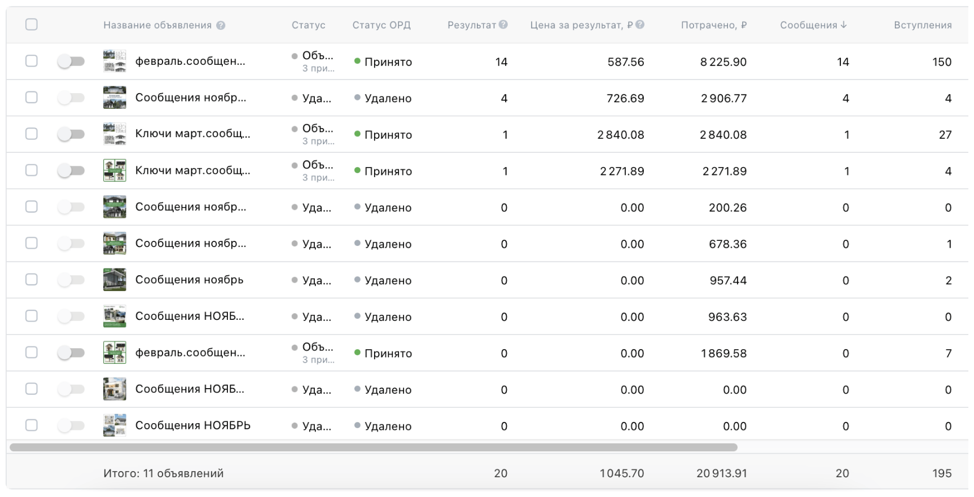Tick the select-all checkbox in header
Screen dimensions: 974x497
[32, 24]
